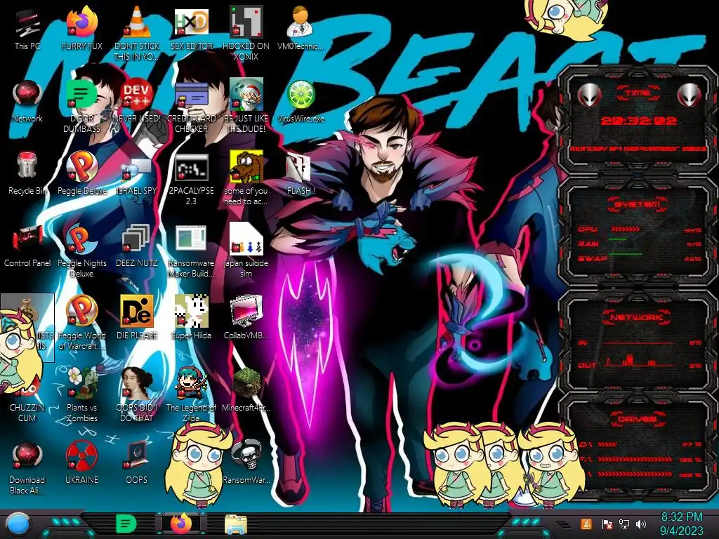This screenshot has width=719, height=539.
Task: Open OOPS DID I DO THAT portrait icon
Action: (137, 395)
